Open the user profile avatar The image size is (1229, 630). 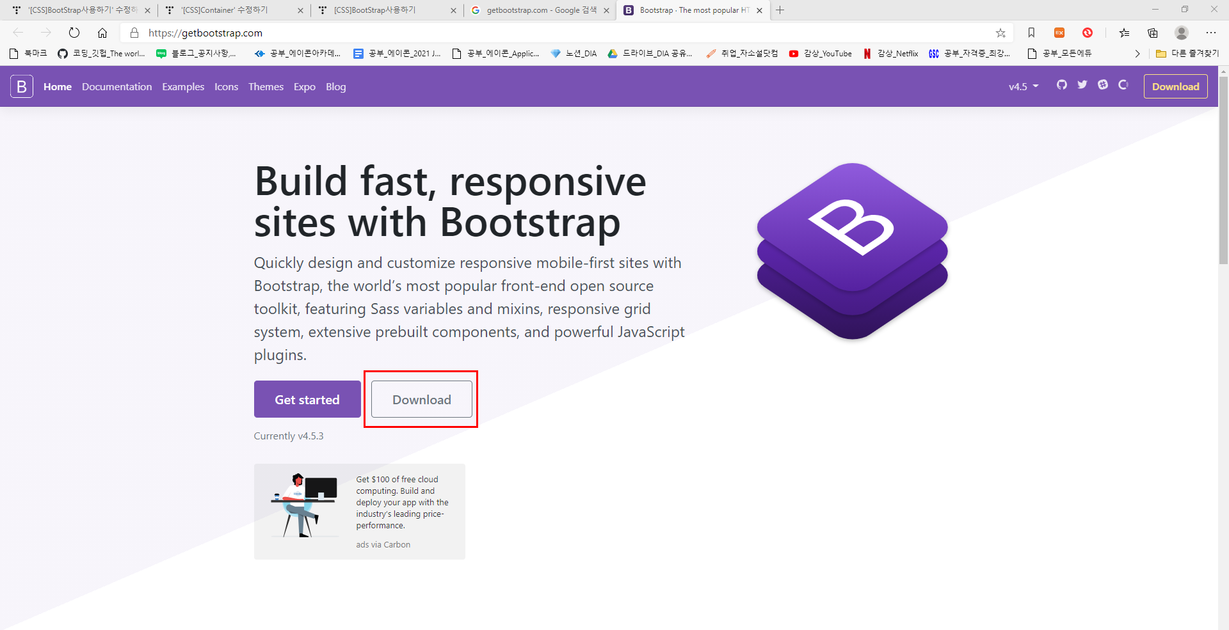pyautogui.click(x=1182, y=33)
